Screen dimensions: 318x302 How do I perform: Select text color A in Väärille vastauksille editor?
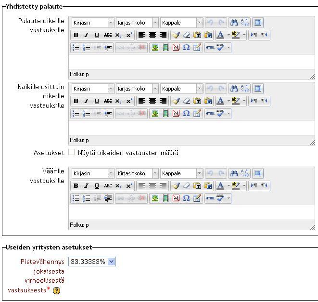coord(220,185)
